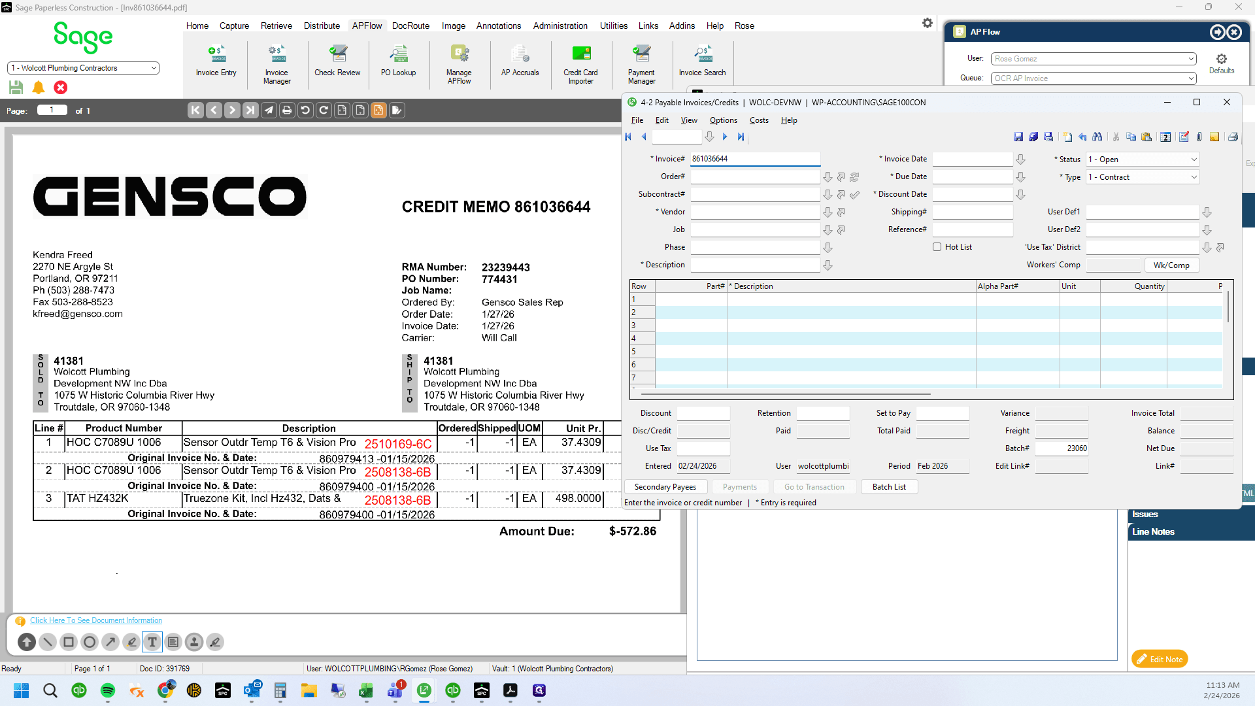
Task: Click the send paper-plane icon in viewer toolbar
Action: 269,110
